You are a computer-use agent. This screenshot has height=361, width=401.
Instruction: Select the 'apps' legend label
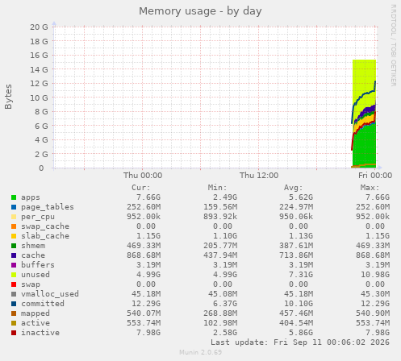(31, 197)
